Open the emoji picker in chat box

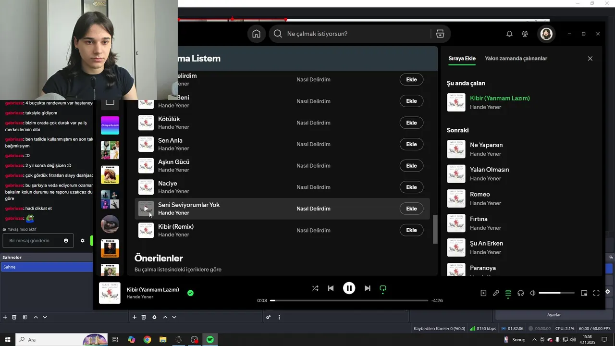click(x=66, y=241)
